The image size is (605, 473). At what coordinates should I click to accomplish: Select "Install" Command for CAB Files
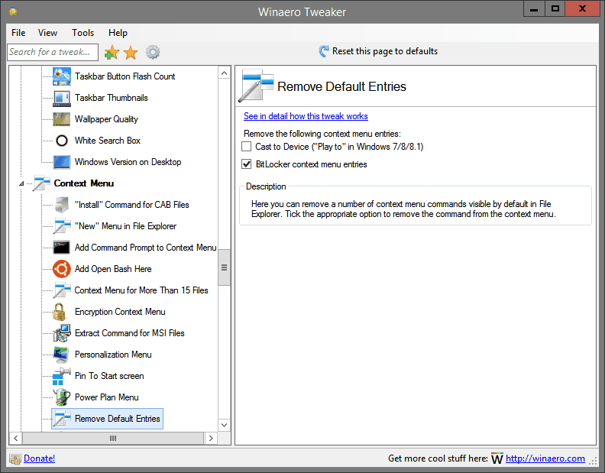coord(131,205)
